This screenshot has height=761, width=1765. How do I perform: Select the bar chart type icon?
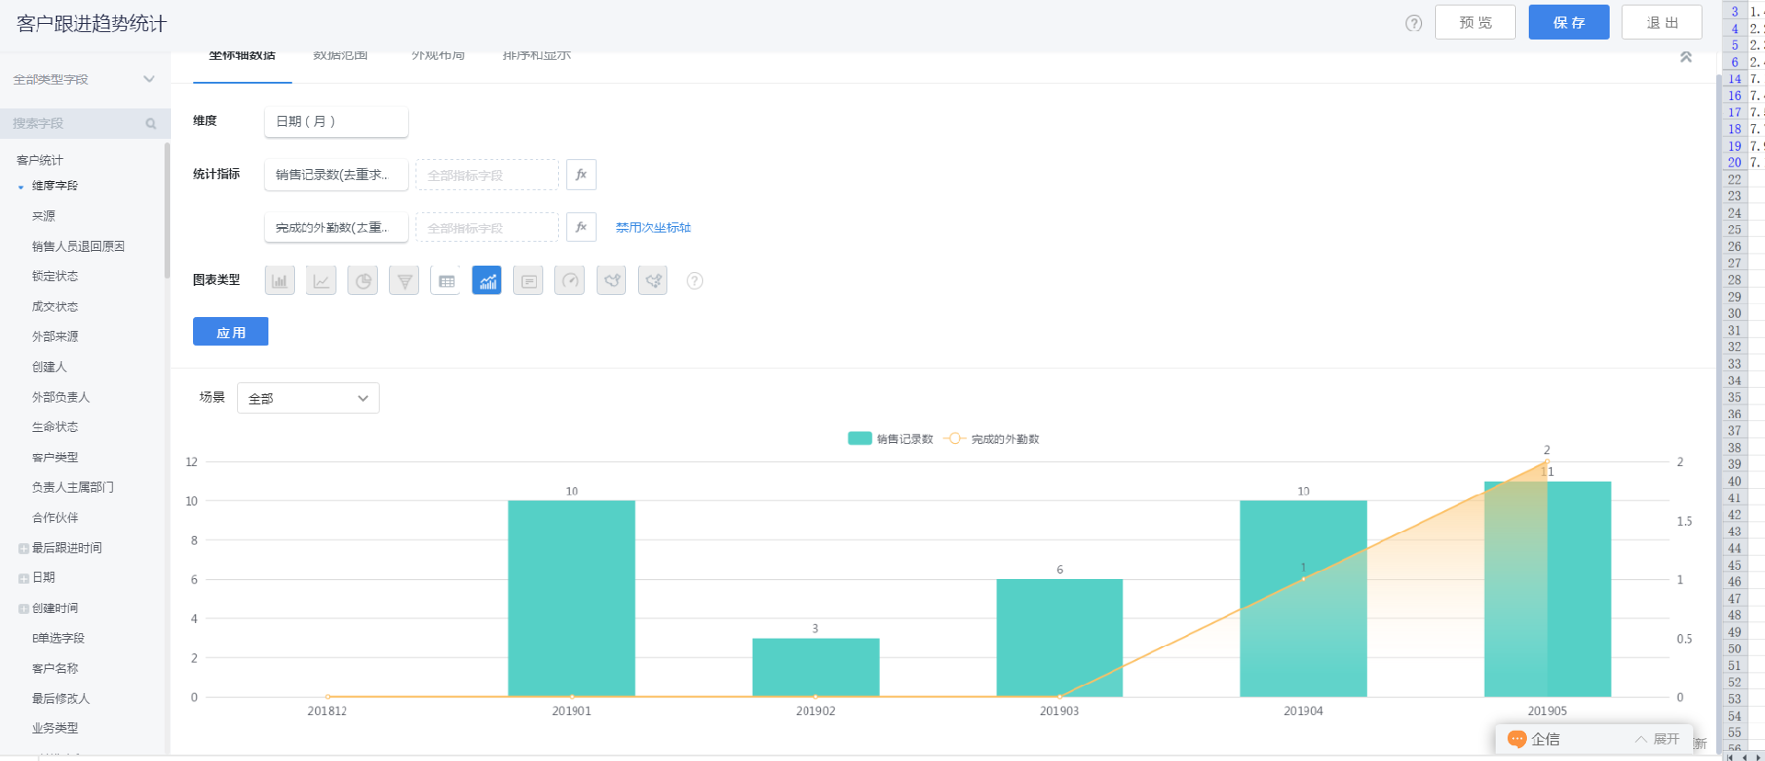pos(279,280)
